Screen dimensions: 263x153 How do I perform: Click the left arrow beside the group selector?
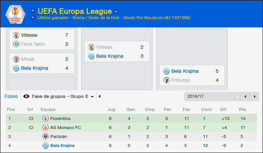click(x=100, y=96)
